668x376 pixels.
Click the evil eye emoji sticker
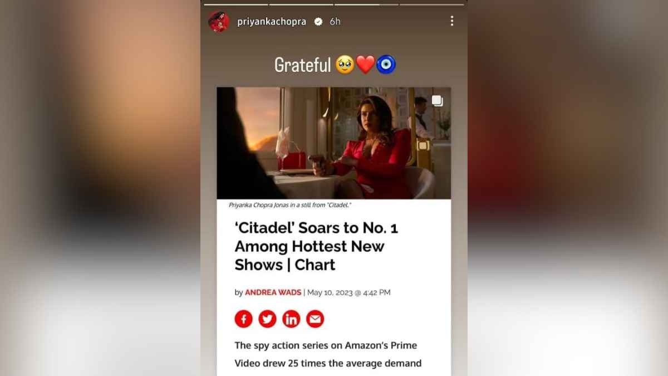pos(386,65)
